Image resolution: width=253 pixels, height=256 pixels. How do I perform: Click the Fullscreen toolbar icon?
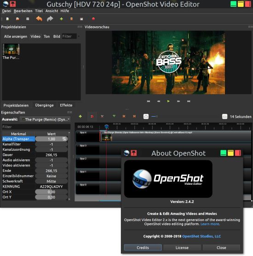[x=81, y=19]
